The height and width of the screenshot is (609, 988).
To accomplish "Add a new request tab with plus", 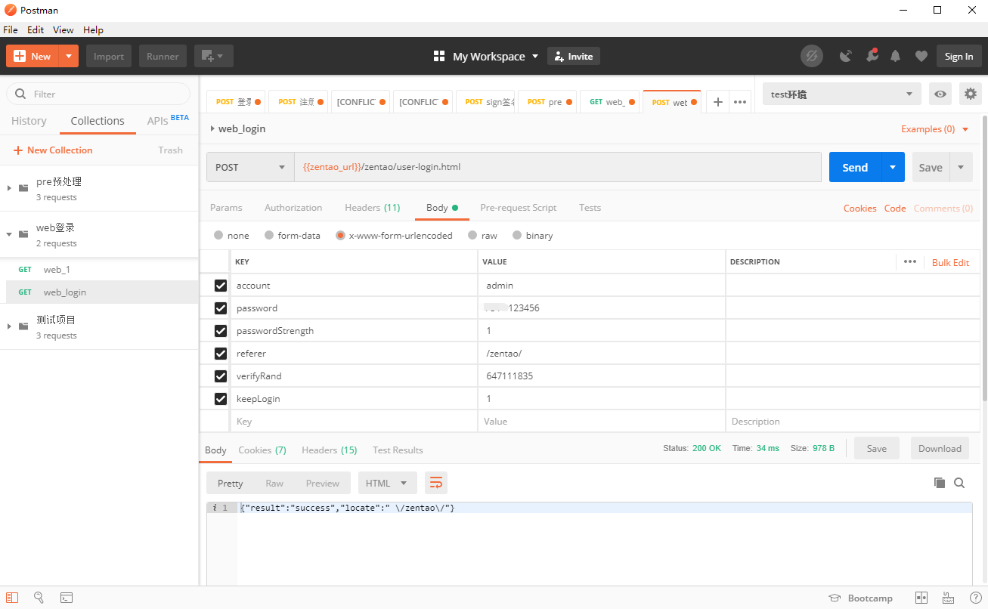I will (x=717, y=102).
